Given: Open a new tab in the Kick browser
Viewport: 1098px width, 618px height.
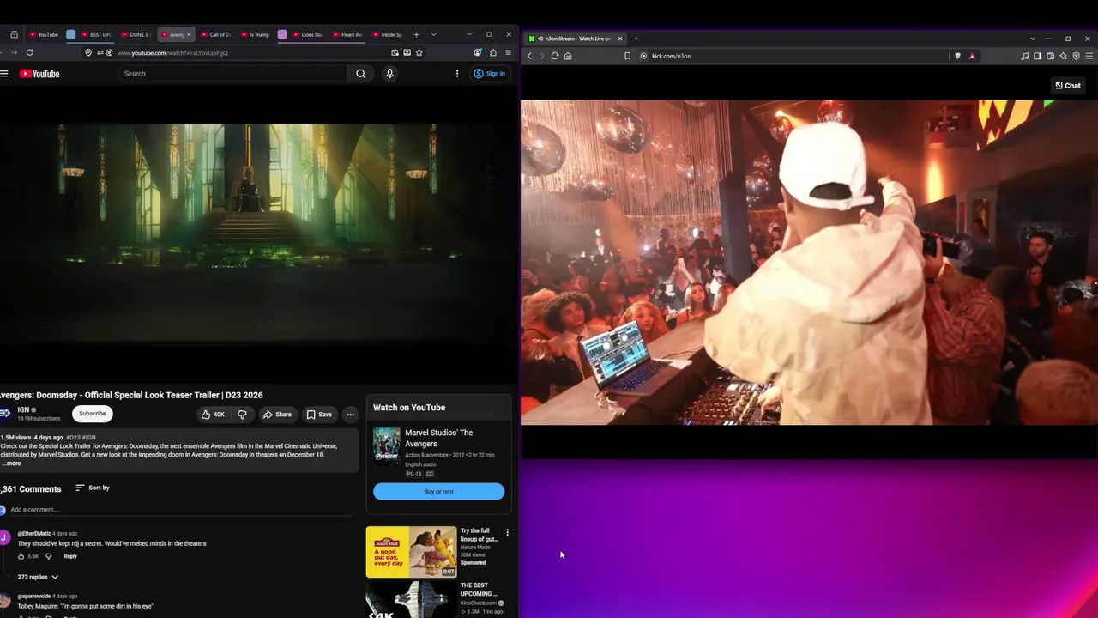Looking at the screenshot, I should 636,39.
